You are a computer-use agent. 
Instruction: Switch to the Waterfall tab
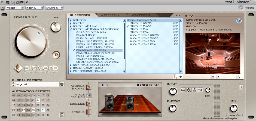tap(110, 15)
